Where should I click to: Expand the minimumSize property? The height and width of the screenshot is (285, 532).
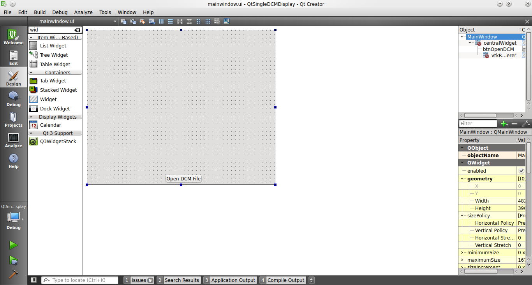coord(462,253)
